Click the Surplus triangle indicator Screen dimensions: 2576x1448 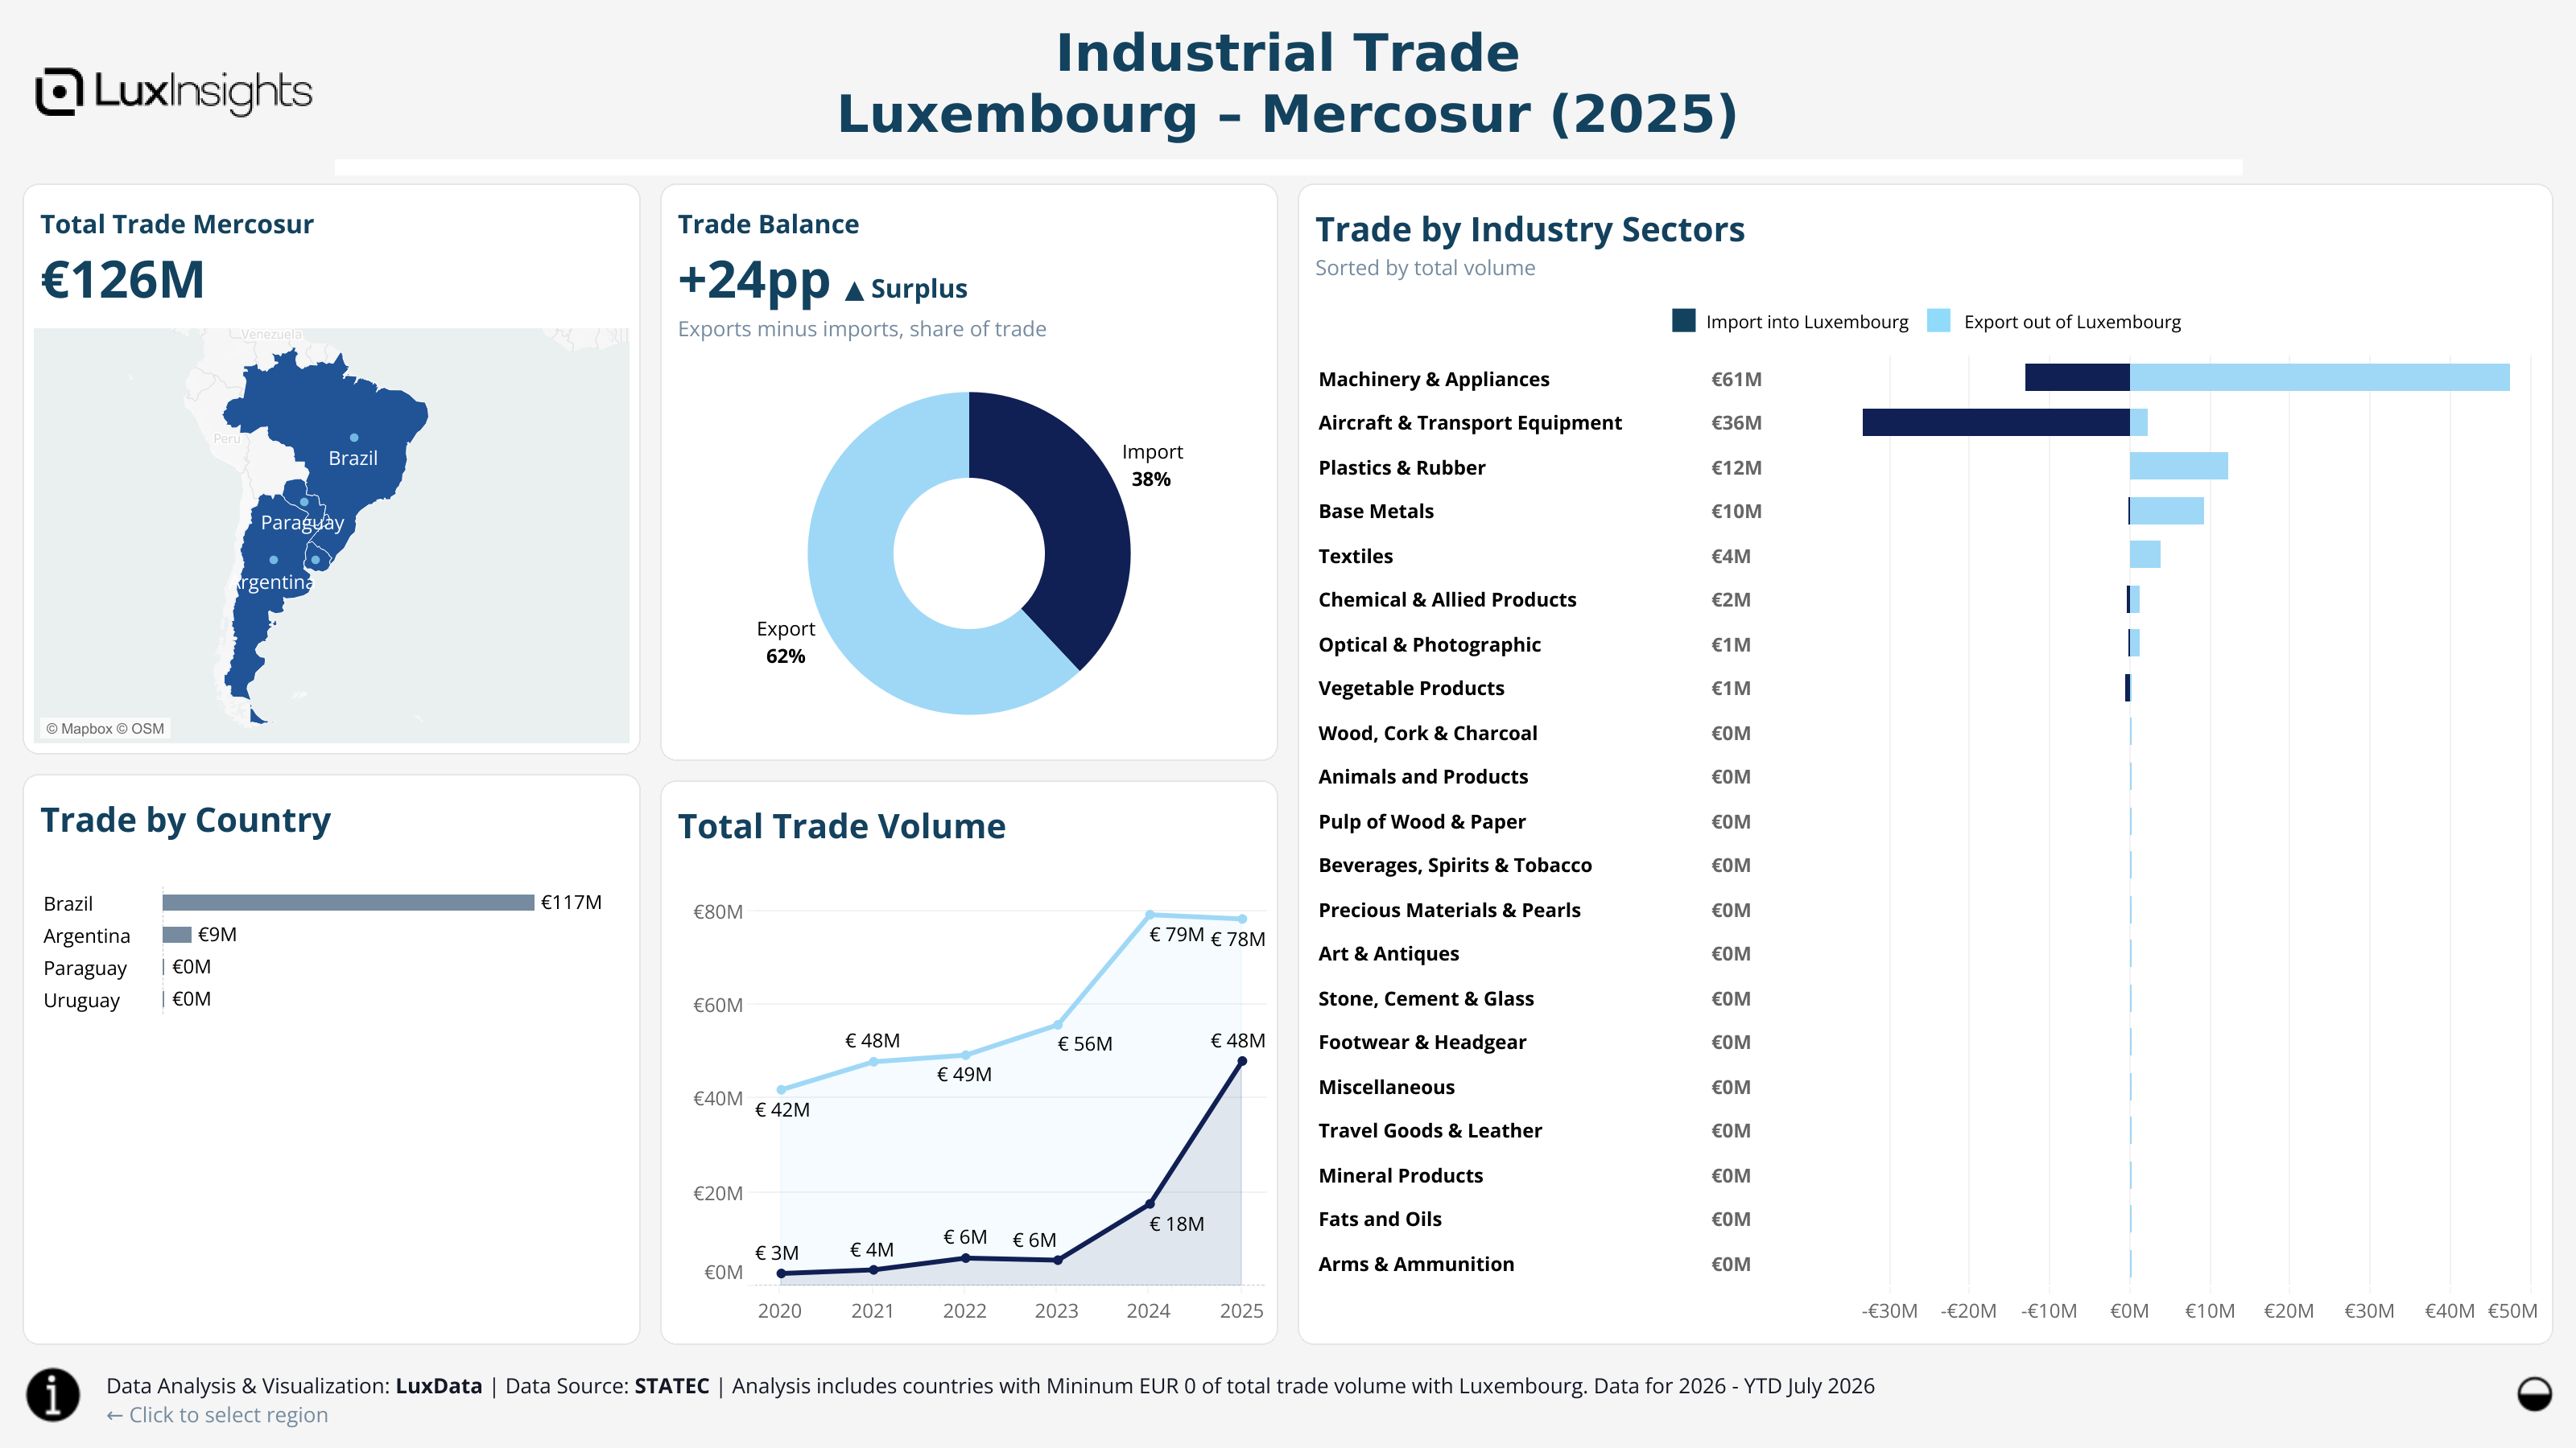[x=854, y=290]
